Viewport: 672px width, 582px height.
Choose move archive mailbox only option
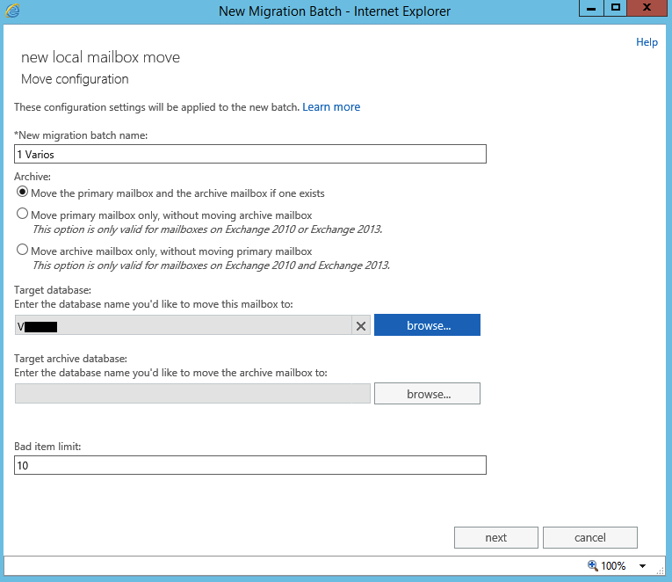(x=22, y=251)
